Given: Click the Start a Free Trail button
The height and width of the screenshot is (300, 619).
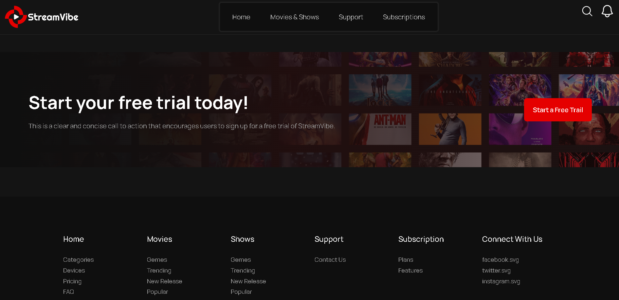Looking at the screenshot, I should [558, 110].
